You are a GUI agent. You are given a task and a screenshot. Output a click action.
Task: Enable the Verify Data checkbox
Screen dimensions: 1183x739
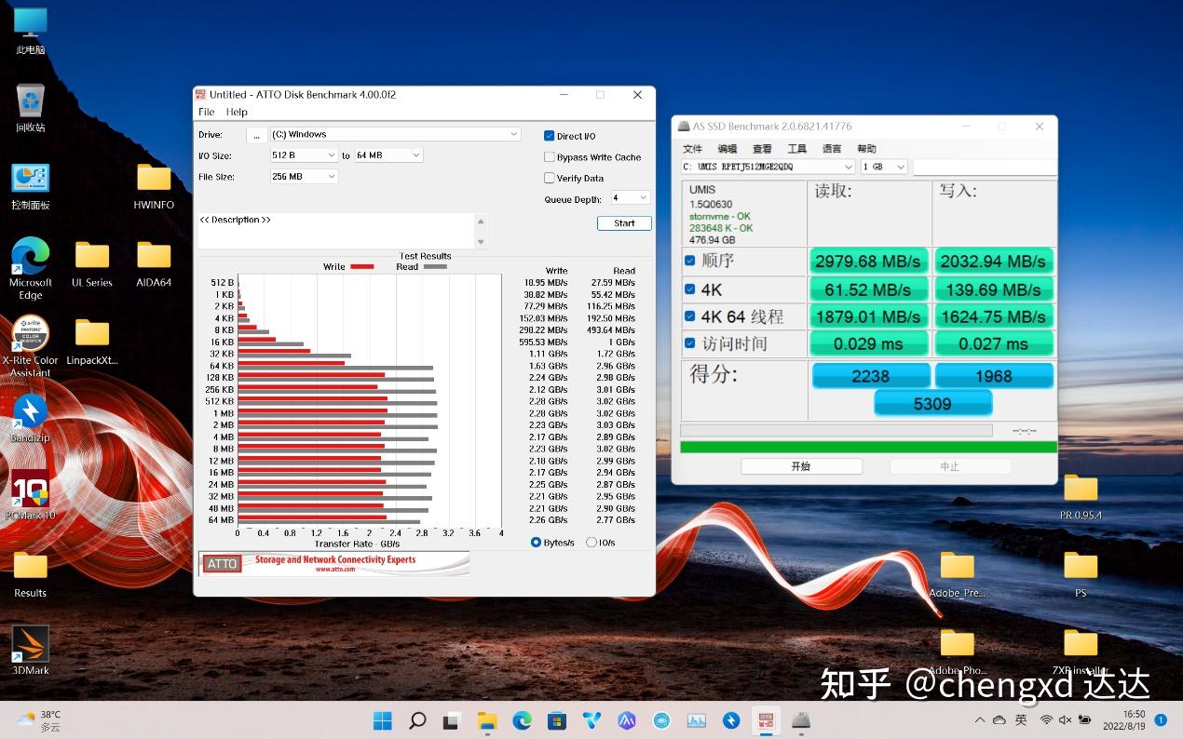(x=550, y=178)
